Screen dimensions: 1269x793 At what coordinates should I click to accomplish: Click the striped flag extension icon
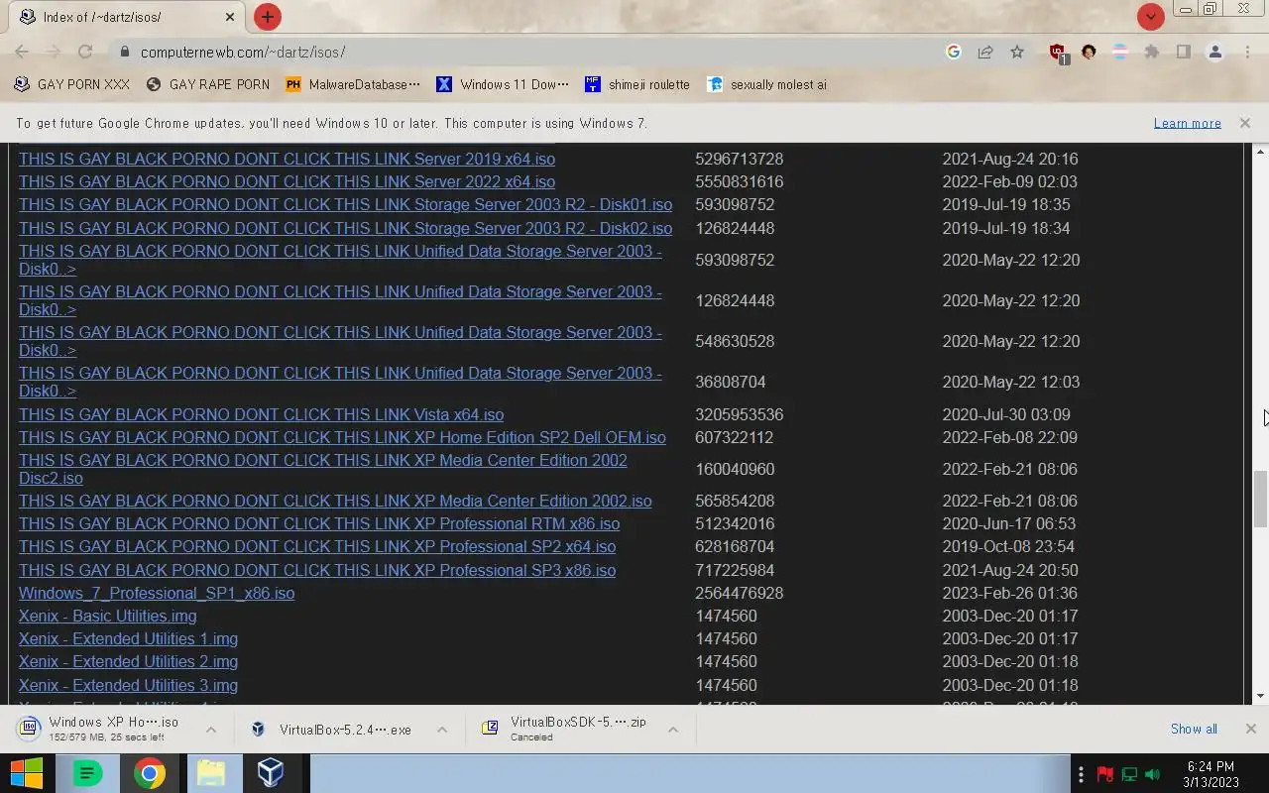click(1120, 52)
